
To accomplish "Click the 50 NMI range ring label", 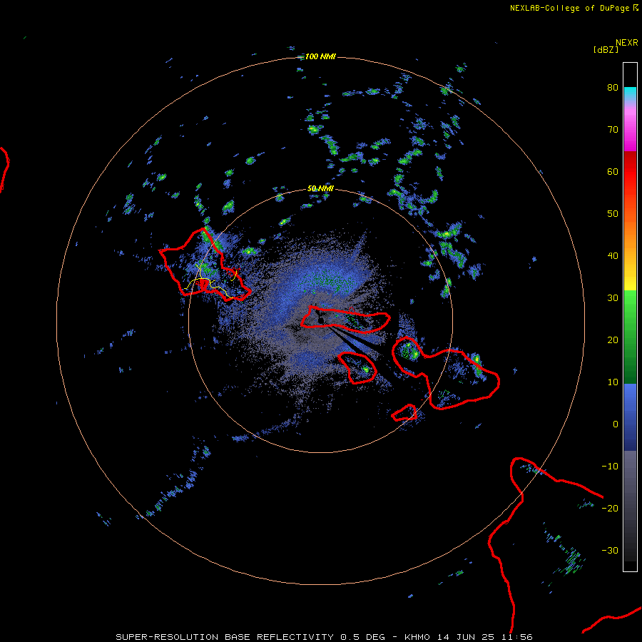I will tap(320, 189).
